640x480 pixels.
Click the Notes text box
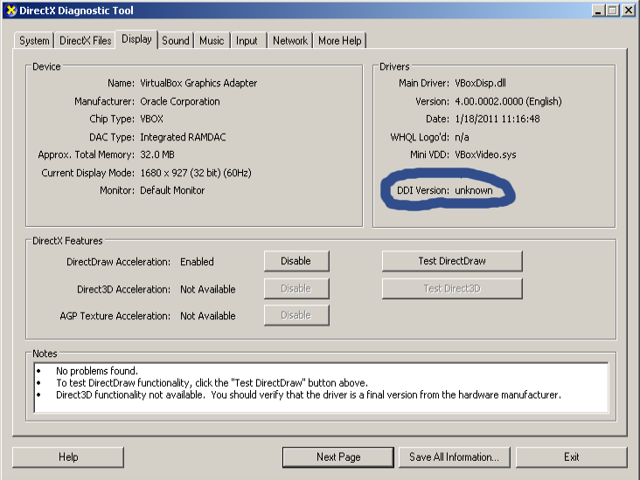322,387
